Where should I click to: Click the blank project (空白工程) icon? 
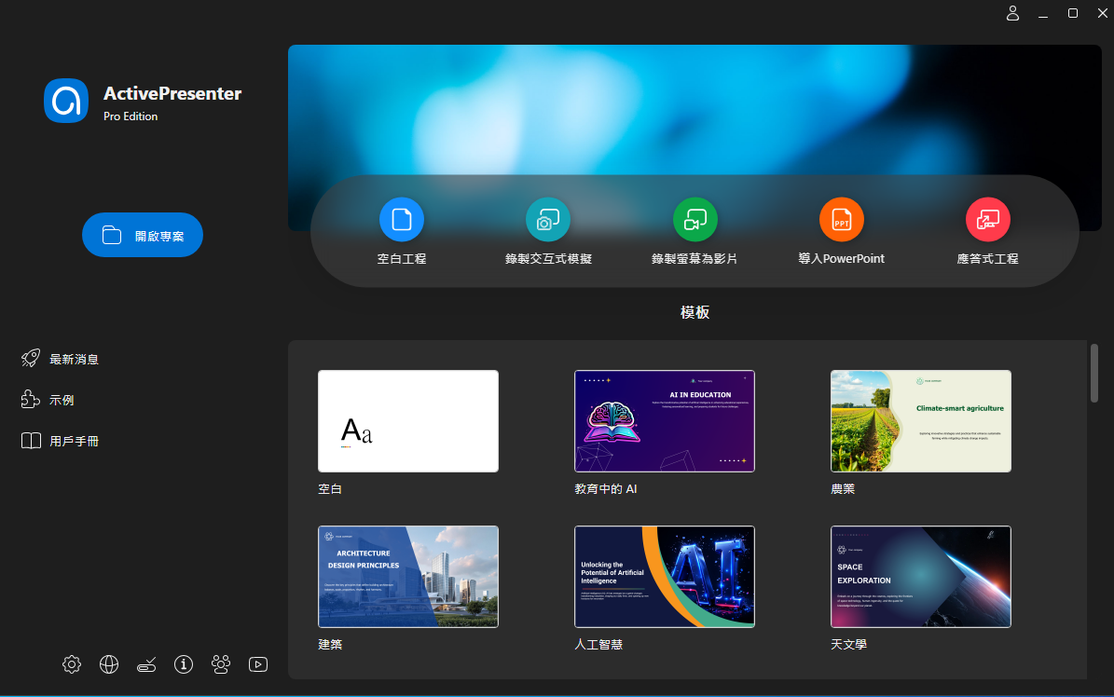(402, 220)
